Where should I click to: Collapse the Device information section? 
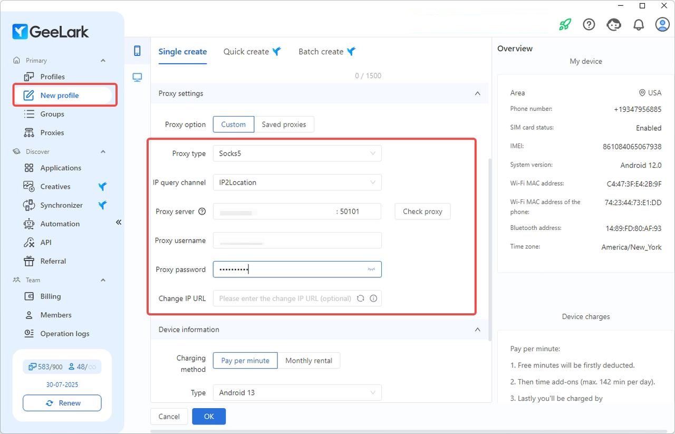[x=477, y=330]
